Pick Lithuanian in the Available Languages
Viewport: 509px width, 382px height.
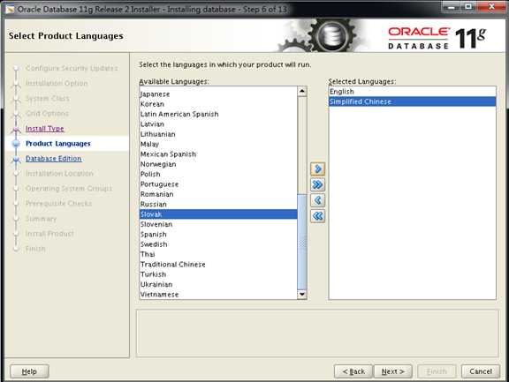(217, 134)
